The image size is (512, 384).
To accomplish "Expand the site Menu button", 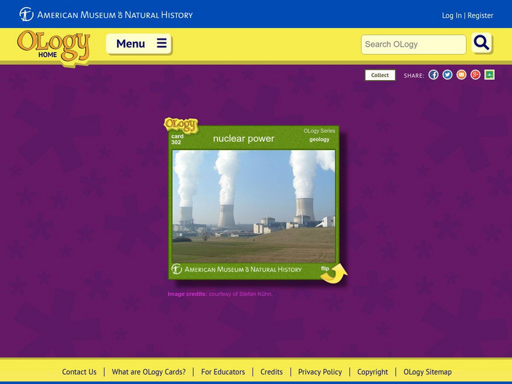I will click(x=138, y=43).
